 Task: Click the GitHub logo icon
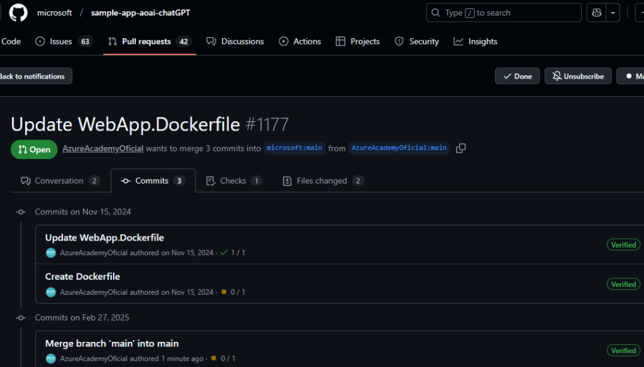[18, 13]
